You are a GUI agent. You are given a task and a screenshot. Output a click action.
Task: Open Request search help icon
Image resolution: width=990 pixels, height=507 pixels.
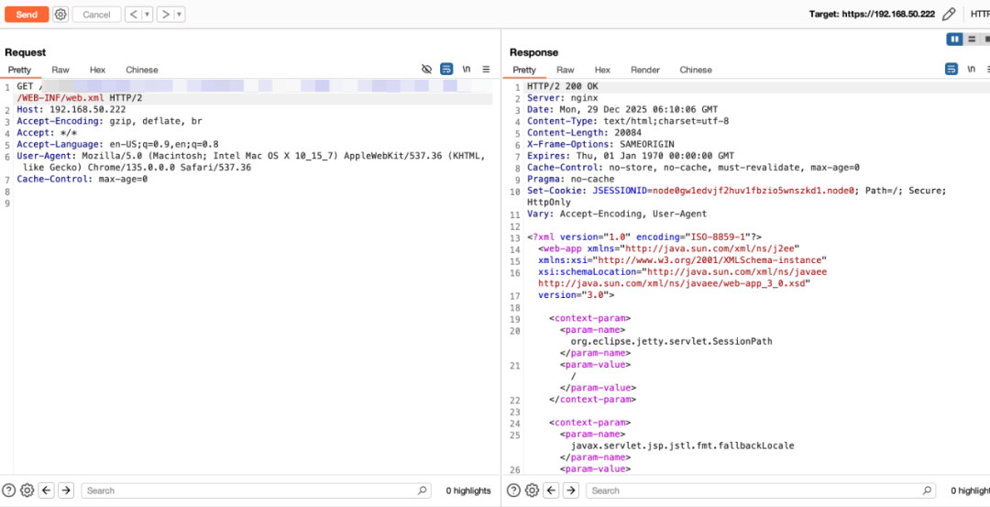pos(9,490)
